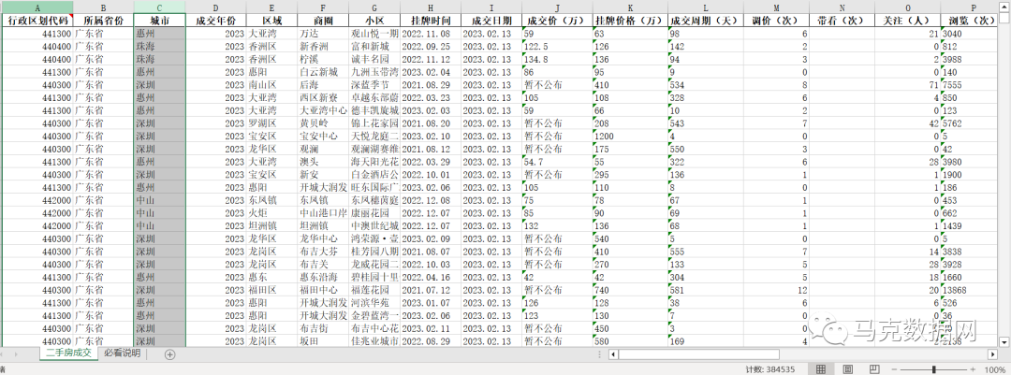Select the cell containing 观山悦一期

374,33
